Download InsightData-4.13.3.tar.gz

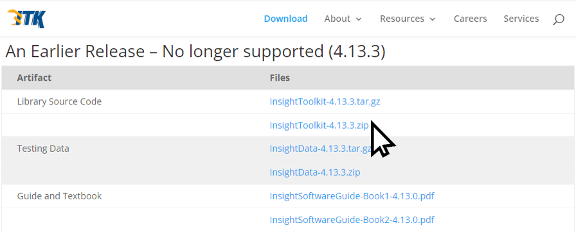coord(321,149)
